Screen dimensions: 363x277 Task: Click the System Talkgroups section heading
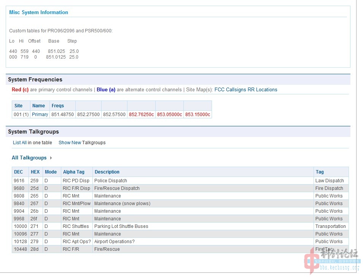tap(33, 132)
